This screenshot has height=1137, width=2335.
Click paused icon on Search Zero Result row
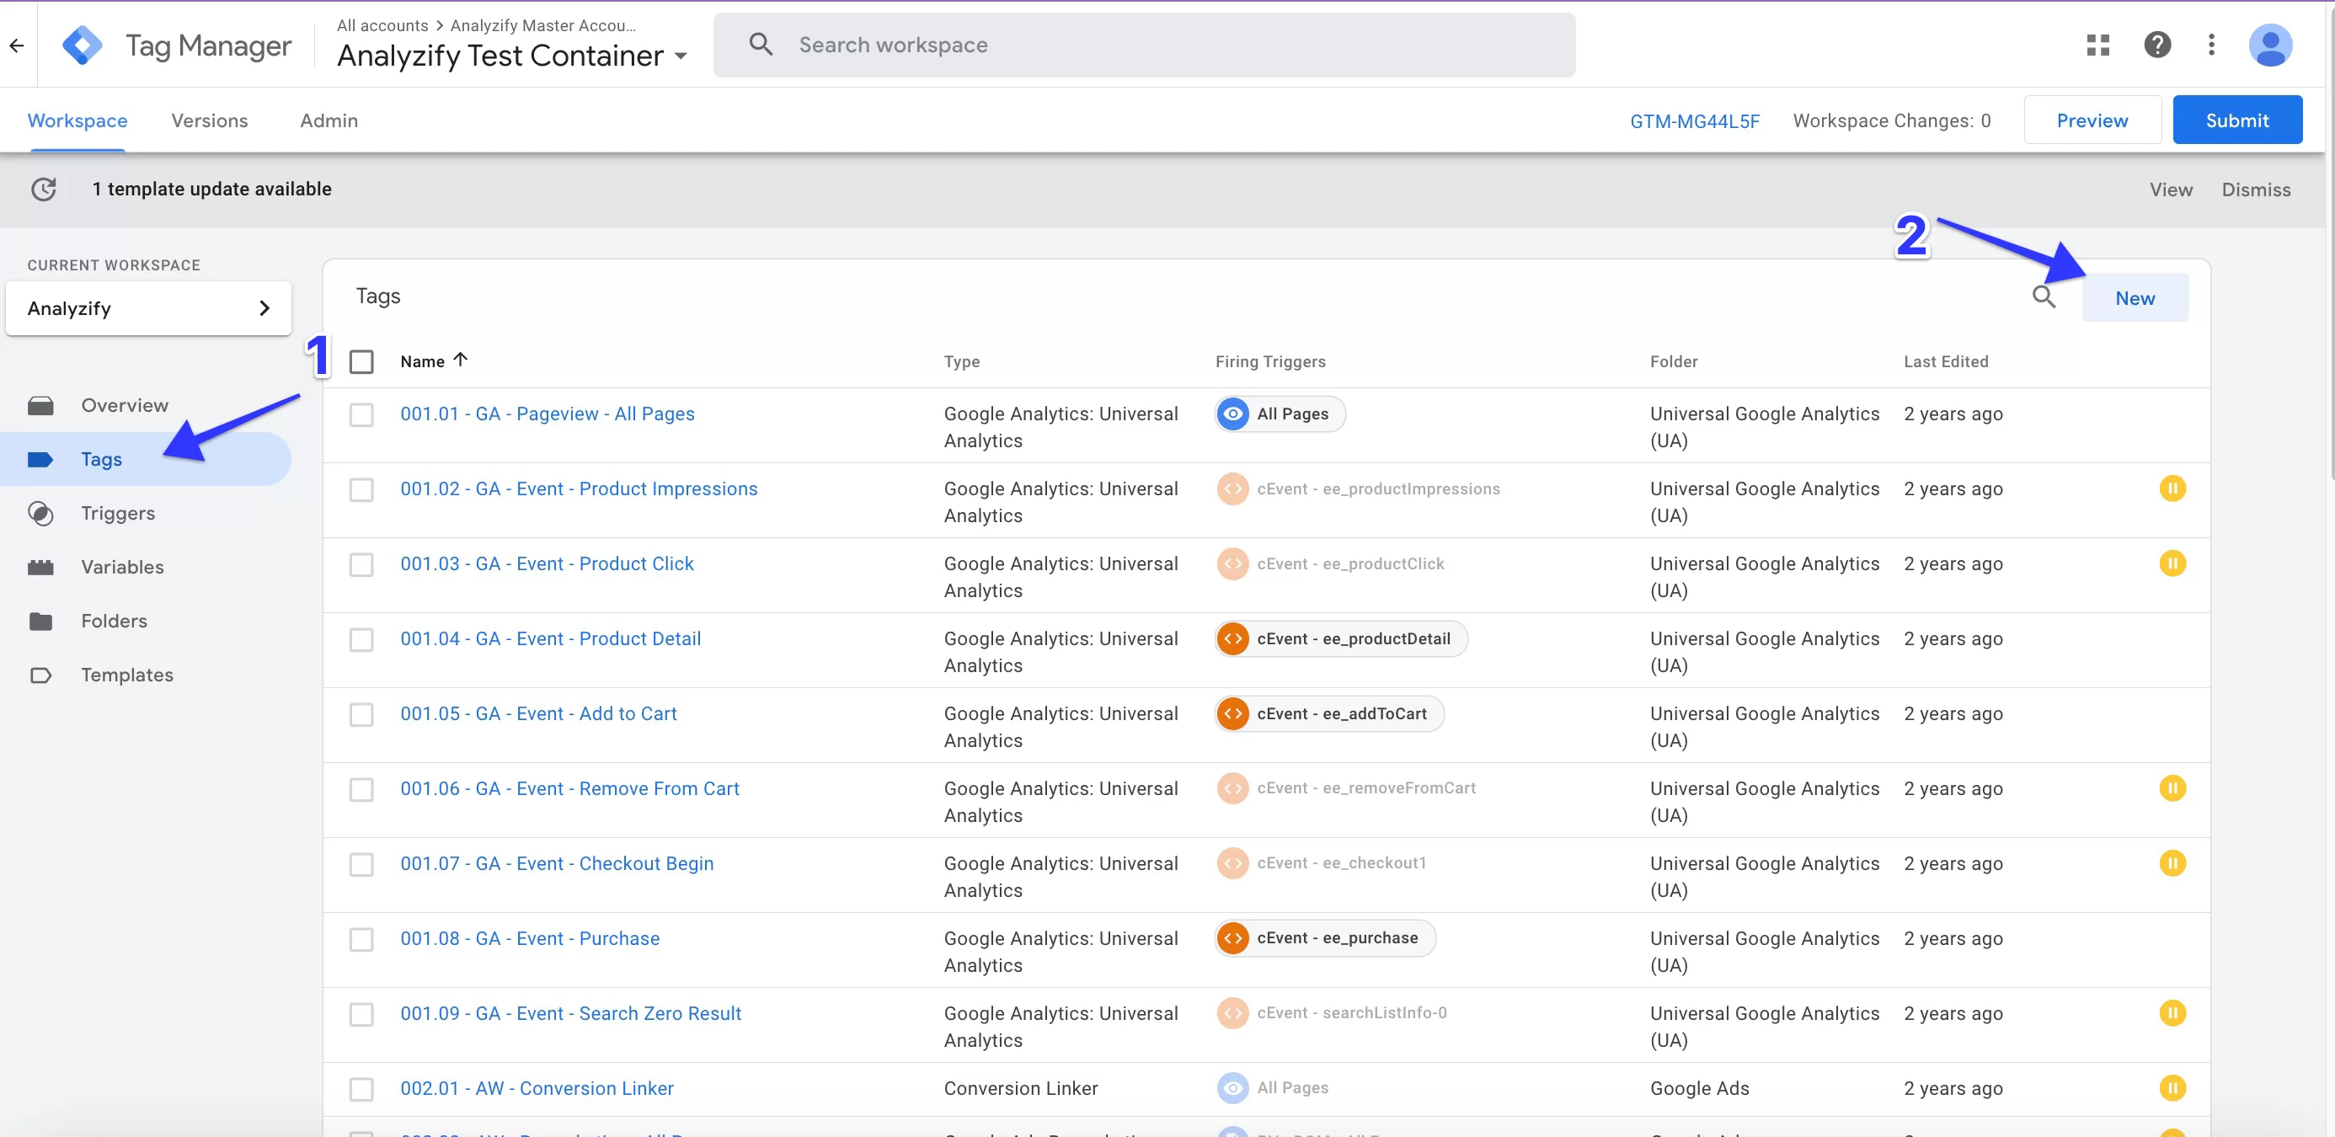2172,1014
